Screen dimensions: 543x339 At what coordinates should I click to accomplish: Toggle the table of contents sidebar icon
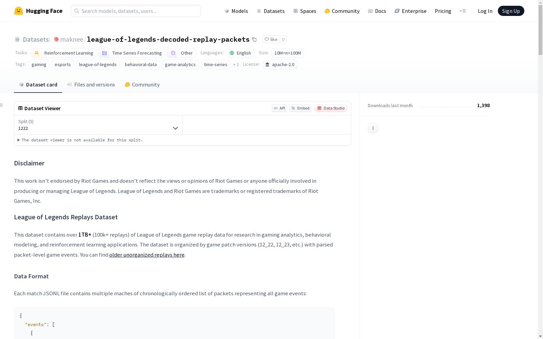2,105
